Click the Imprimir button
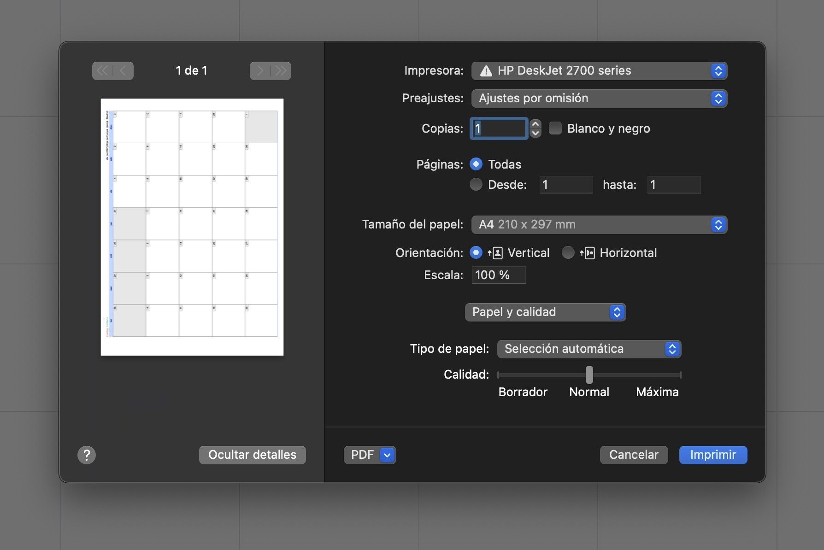 coord(713,455)
